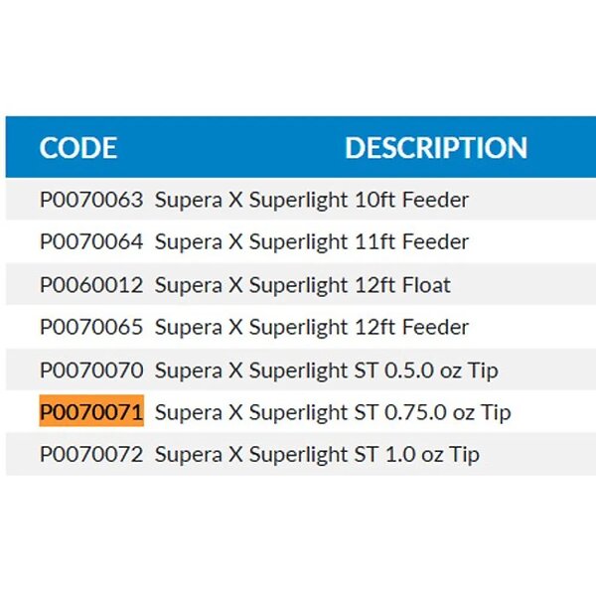Select product code P0070064
596x596 pixels.
91,241
